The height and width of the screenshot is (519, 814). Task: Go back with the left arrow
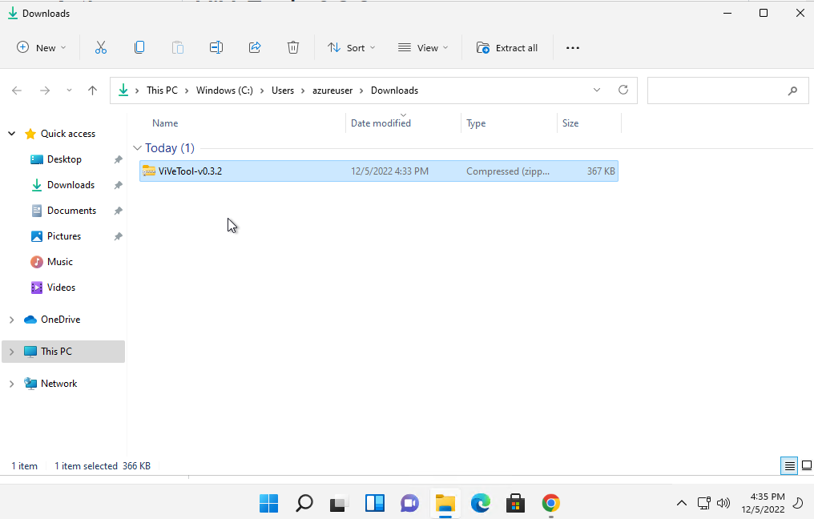click(17, 91)
